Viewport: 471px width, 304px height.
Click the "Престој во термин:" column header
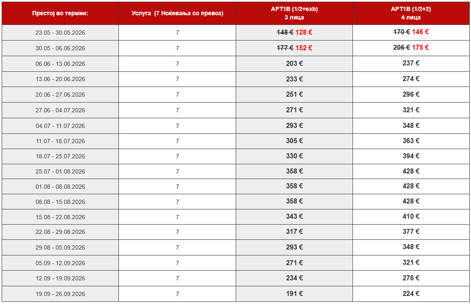[x=60, y=13]
